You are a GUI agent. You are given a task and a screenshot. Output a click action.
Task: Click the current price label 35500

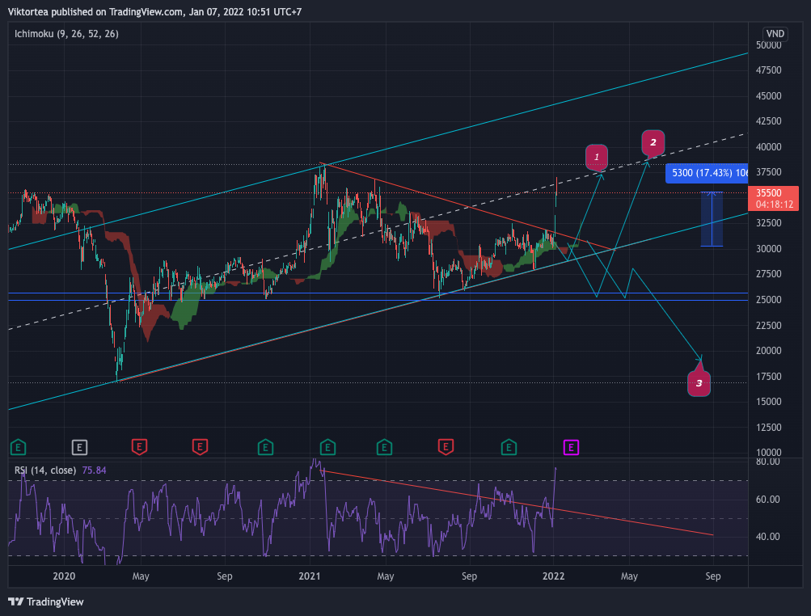[x=773, y=198]
